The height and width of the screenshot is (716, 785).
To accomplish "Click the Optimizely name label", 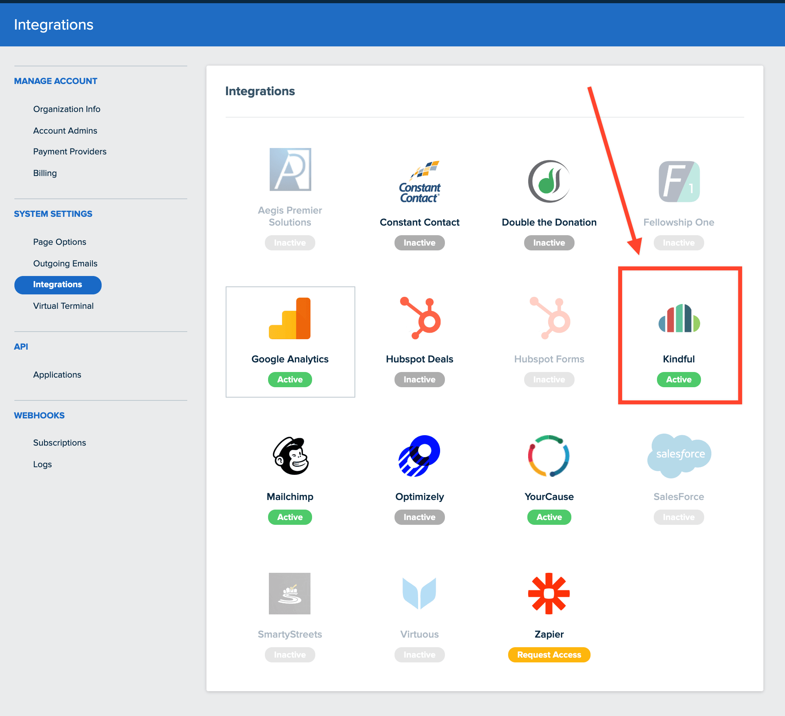I will click(420, 497).
